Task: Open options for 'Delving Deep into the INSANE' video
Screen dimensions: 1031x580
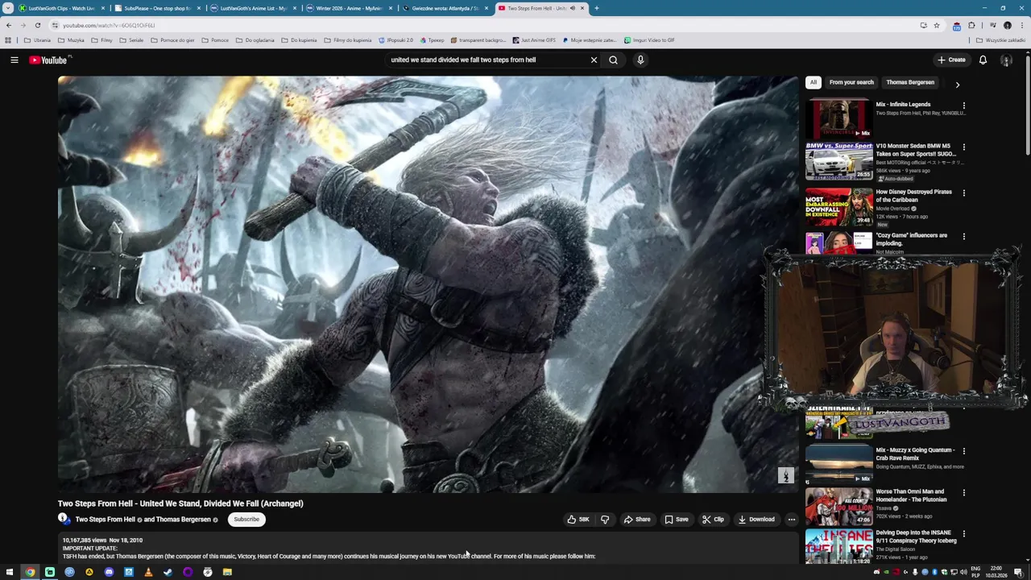Action: [x=963, y=534]
